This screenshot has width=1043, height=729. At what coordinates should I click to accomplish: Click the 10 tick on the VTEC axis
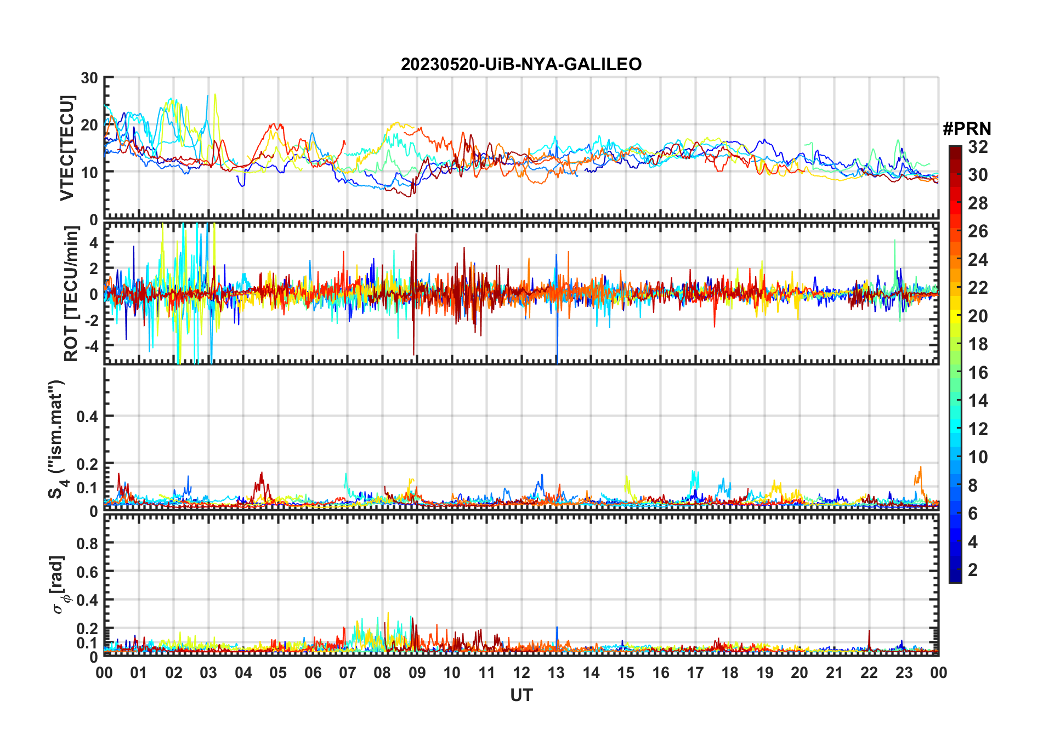89,172
